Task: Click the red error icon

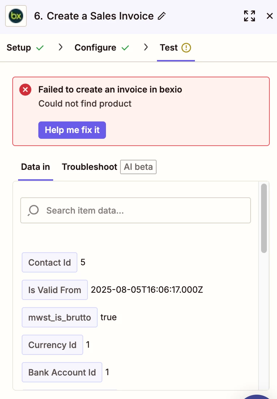Action: coord(25,90)
